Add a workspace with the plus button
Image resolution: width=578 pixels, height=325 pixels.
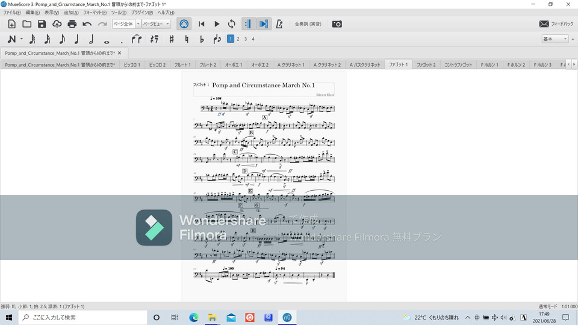tap(573, 39)
